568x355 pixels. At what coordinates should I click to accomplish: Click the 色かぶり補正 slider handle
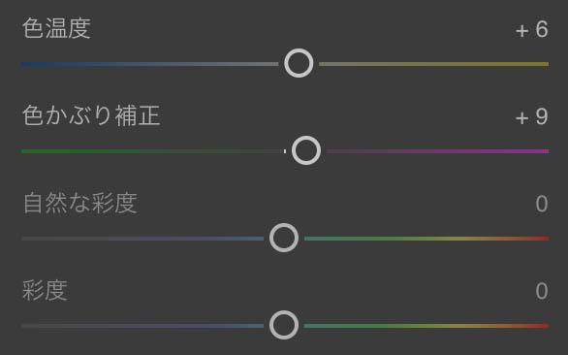point(306,150)
